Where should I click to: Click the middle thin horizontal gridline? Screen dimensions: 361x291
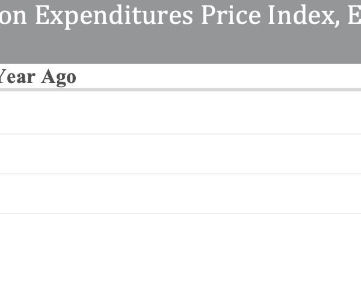pyautogui.click(x=180, y=174)
